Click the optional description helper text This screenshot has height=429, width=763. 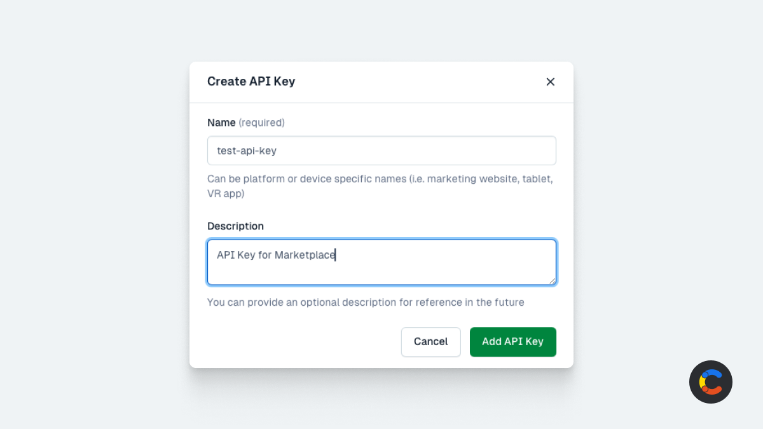point(366,303)
